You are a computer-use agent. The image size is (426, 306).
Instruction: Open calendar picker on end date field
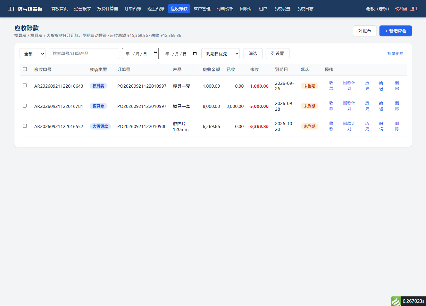tap(195, 53)
